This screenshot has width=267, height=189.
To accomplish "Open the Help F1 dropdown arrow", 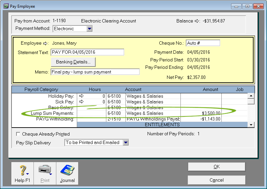I will (27, 174).
